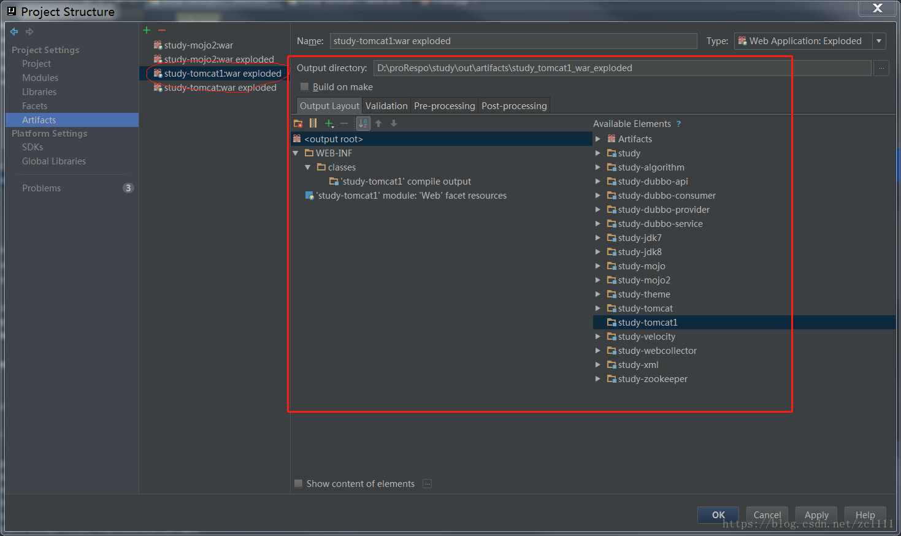Select study-theme in Available Elements
Viewport: 901px width, 536px height.
(644, 294)
